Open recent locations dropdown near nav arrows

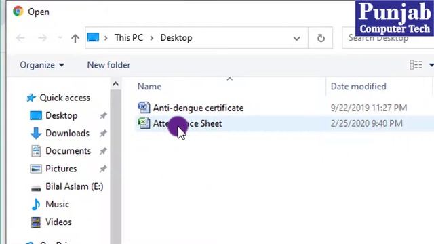[x=60, y=38]
